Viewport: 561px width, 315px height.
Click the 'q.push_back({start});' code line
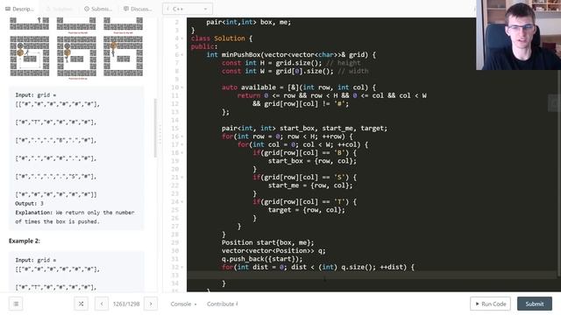point(262,259)
